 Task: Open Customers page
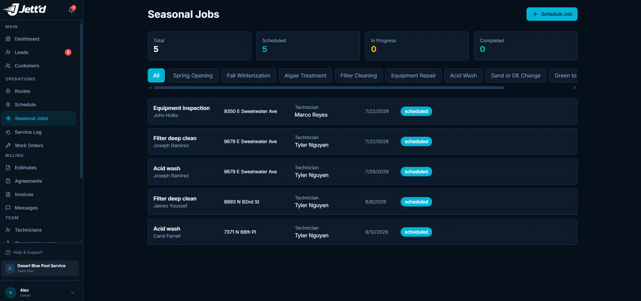click(x=38, y=66)
